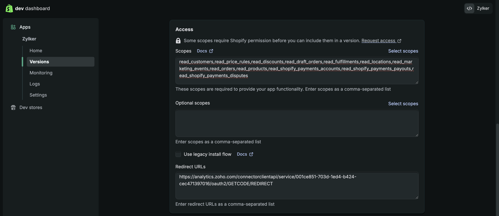Click the Dev stores storefront icon

[x=13, y=107]
